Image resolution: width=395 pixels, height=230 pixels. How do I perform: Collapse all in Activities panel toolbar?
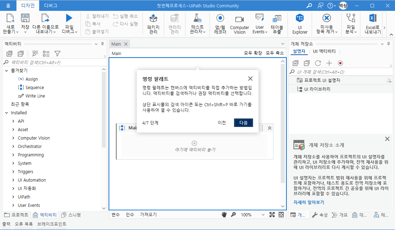[x=21, y=53]
